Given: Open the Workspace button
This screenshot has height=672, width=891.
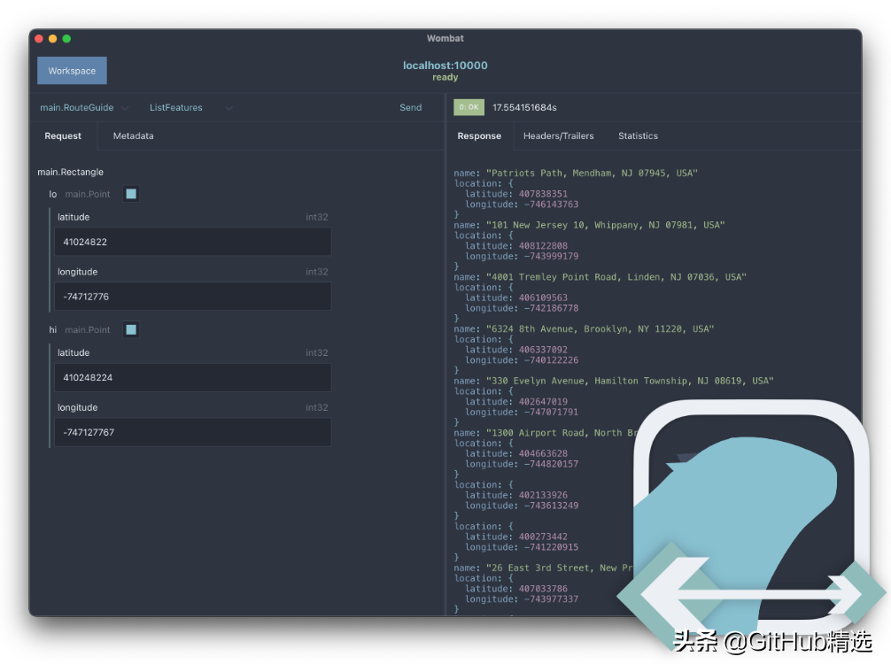Looking at the screenshot, I should pyautogui.click(x=72, y=71).
